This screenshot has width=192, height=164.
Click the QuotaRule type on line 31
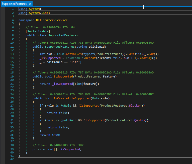[x=68, y=120]
